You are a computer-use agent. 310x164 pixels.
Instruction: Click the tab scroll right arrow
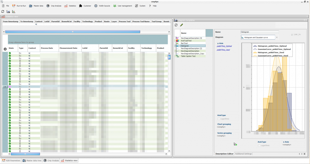302,154
